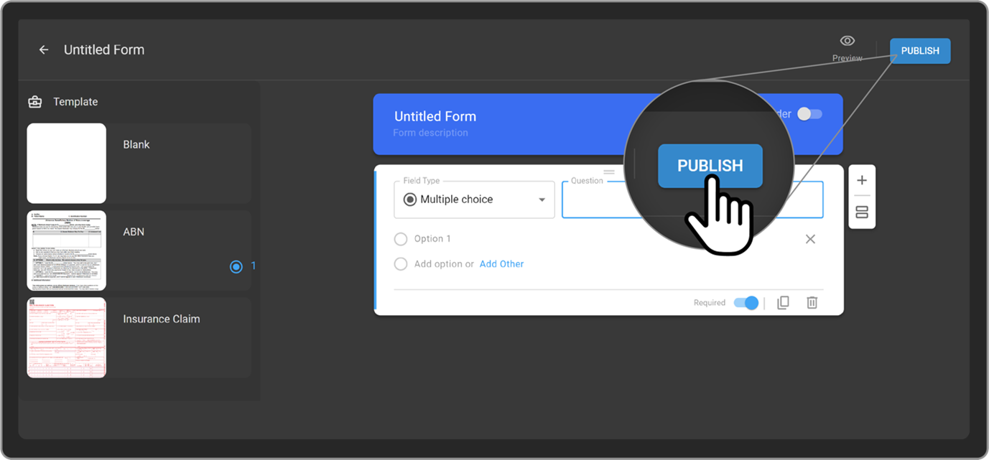The height and width of the screenshot is (460, 989).
Task: Toggle the Required switch off
Action: pyautogui.click(x=746, y=303)
